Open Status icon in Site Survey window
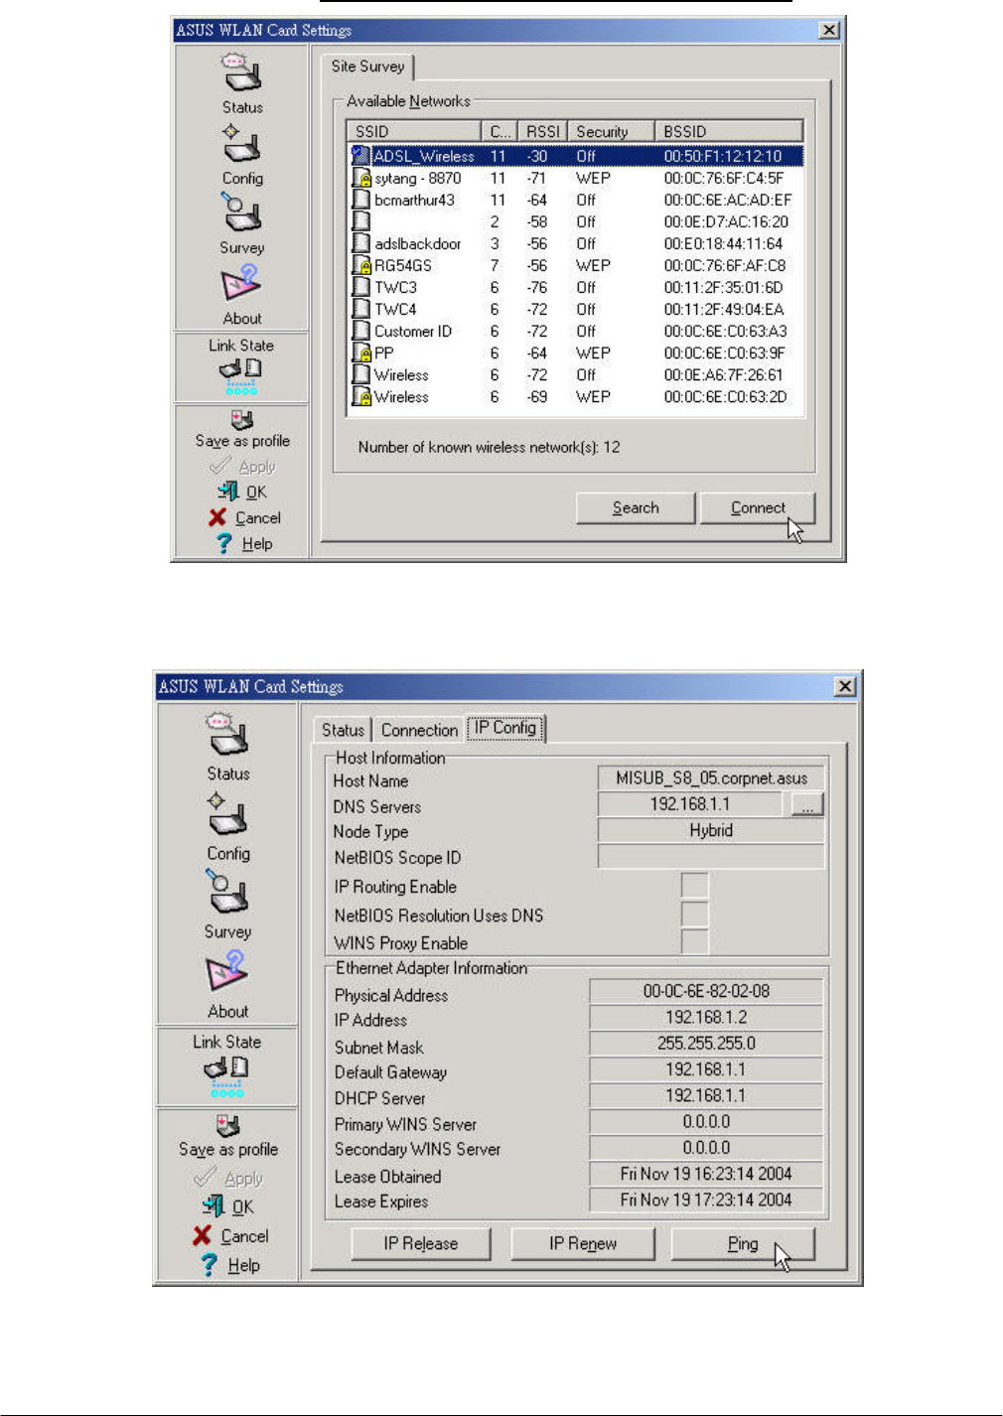1003x1416 pixels. coord(241,72)
